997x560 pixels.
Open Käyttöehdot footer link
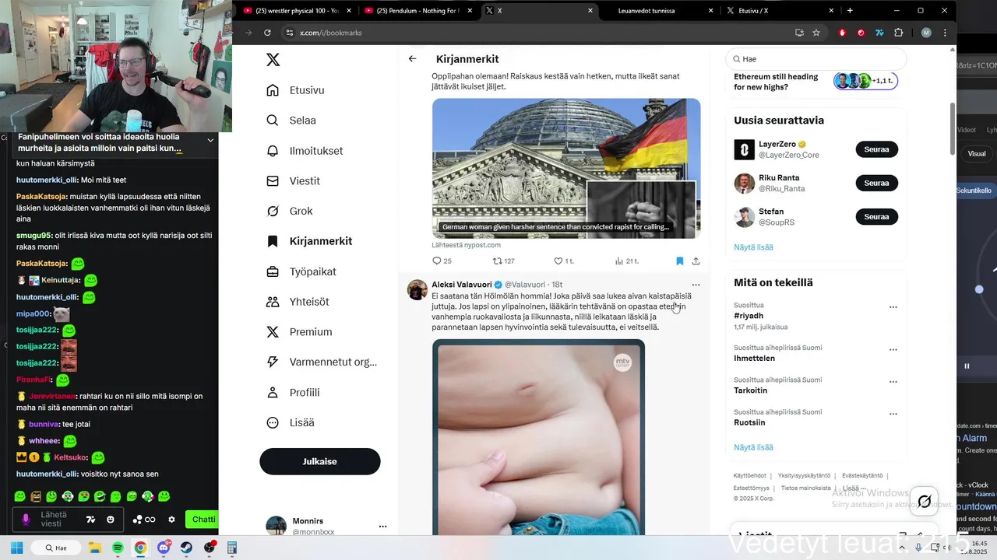(x=749, y=475)
